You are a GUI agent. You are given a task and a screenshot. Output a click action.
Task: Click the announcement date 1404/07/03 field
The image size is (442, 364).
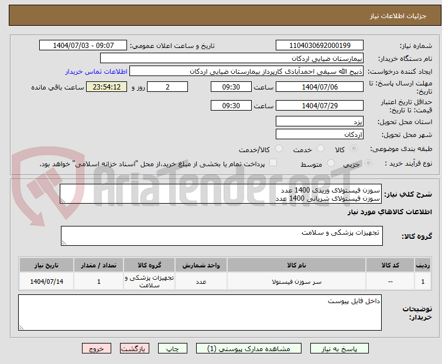tap(83, 45)
